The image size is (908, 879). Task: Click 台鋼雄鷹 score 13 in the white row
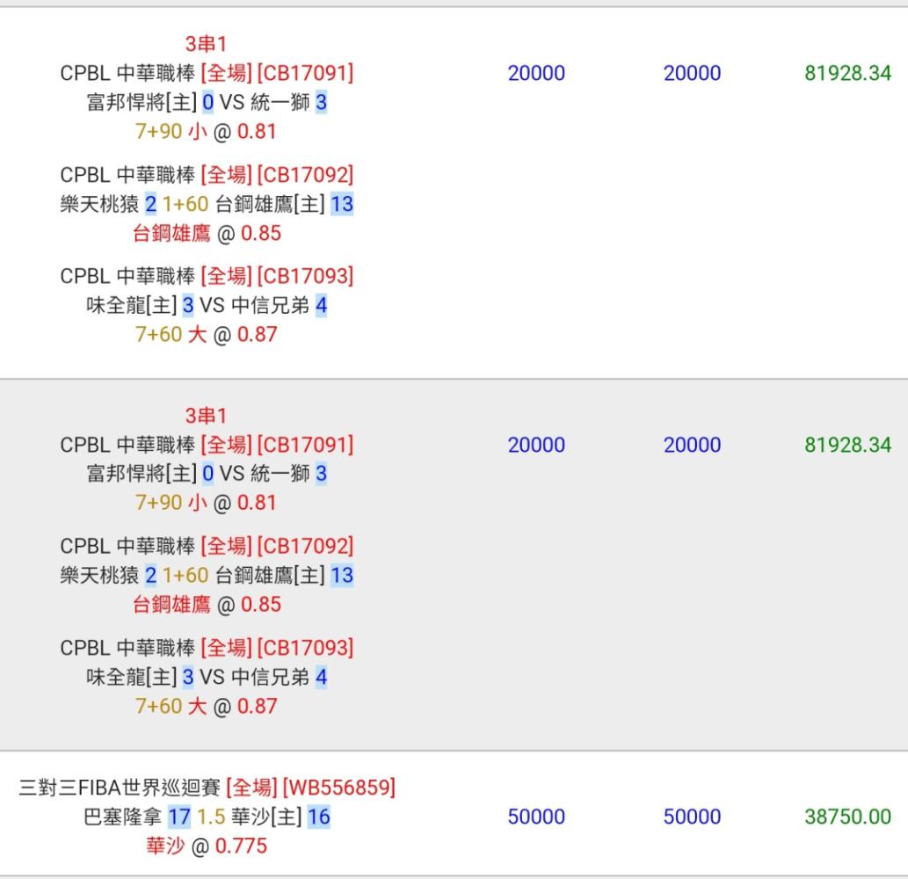[342, 204]
